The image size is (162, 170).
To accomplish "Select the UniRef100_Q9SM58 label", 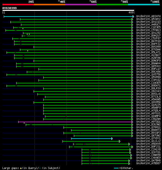I will pos(148,102).
